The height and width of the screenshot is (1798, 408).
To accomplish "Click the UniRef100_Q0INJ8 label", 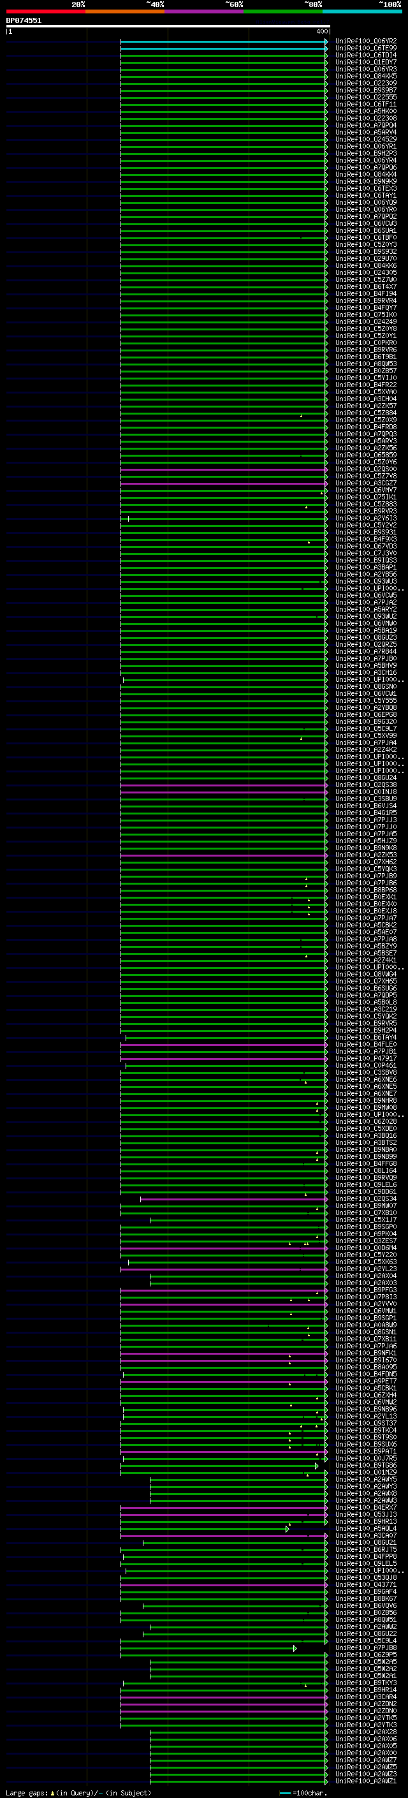I will pyautogui.click(x=365, y=792).
